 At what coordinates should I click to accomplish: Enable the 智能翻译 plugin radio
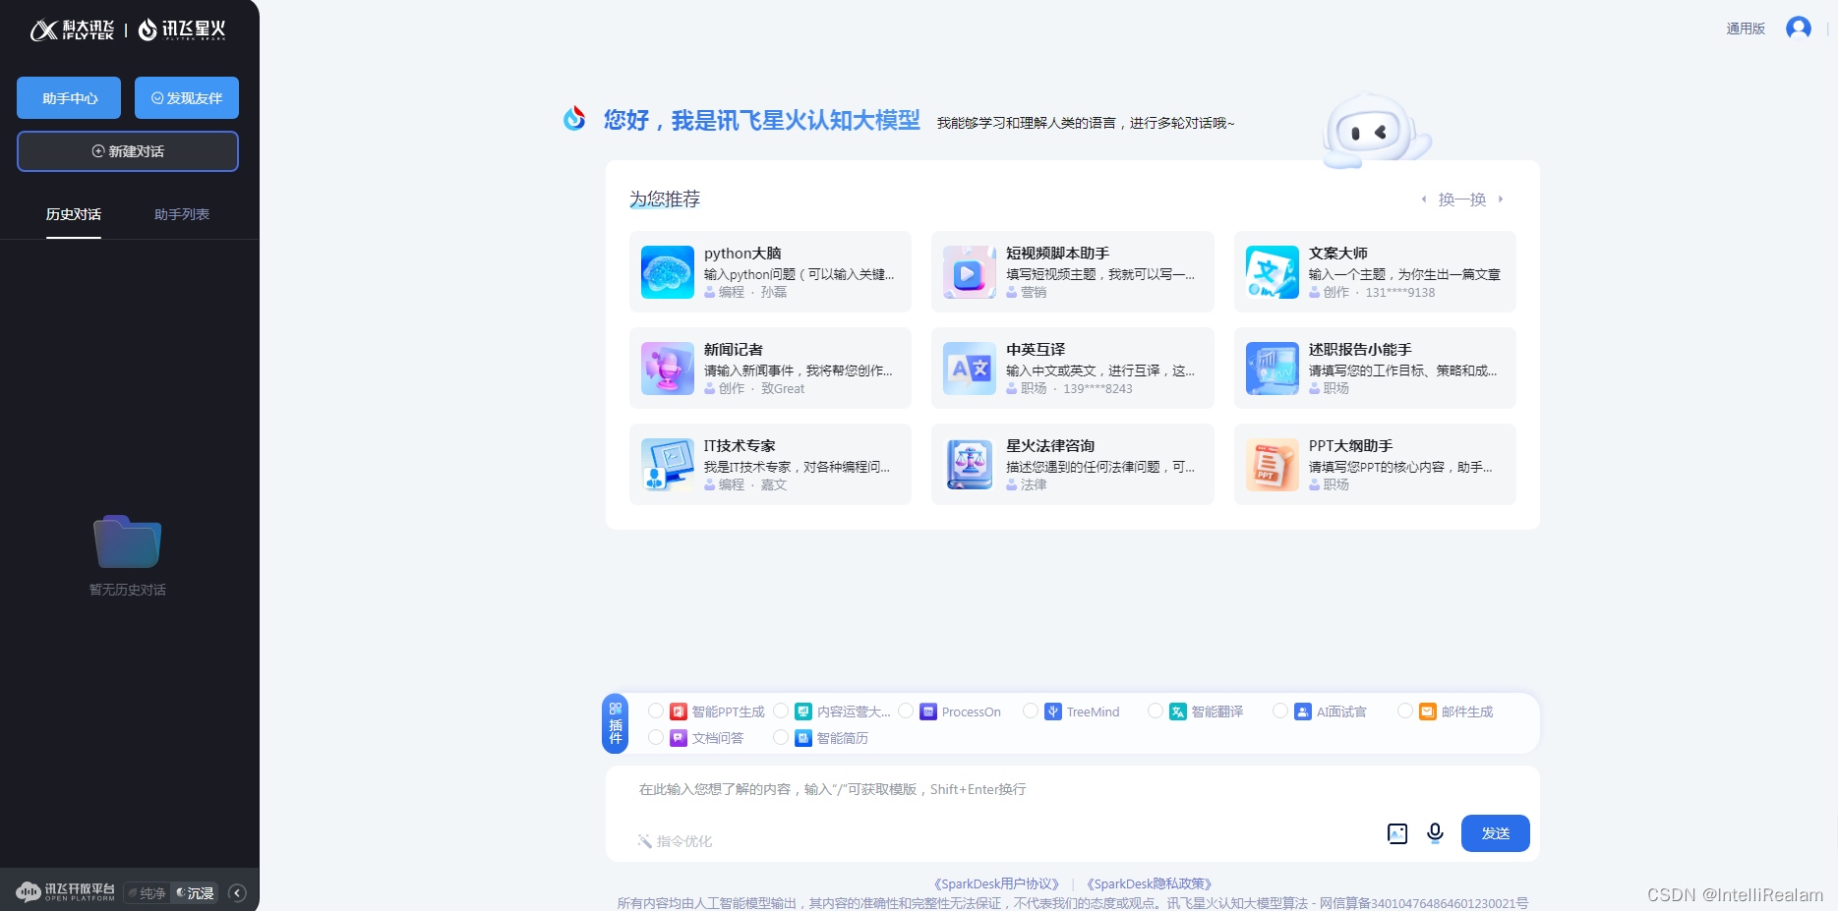pos(1156,711)
